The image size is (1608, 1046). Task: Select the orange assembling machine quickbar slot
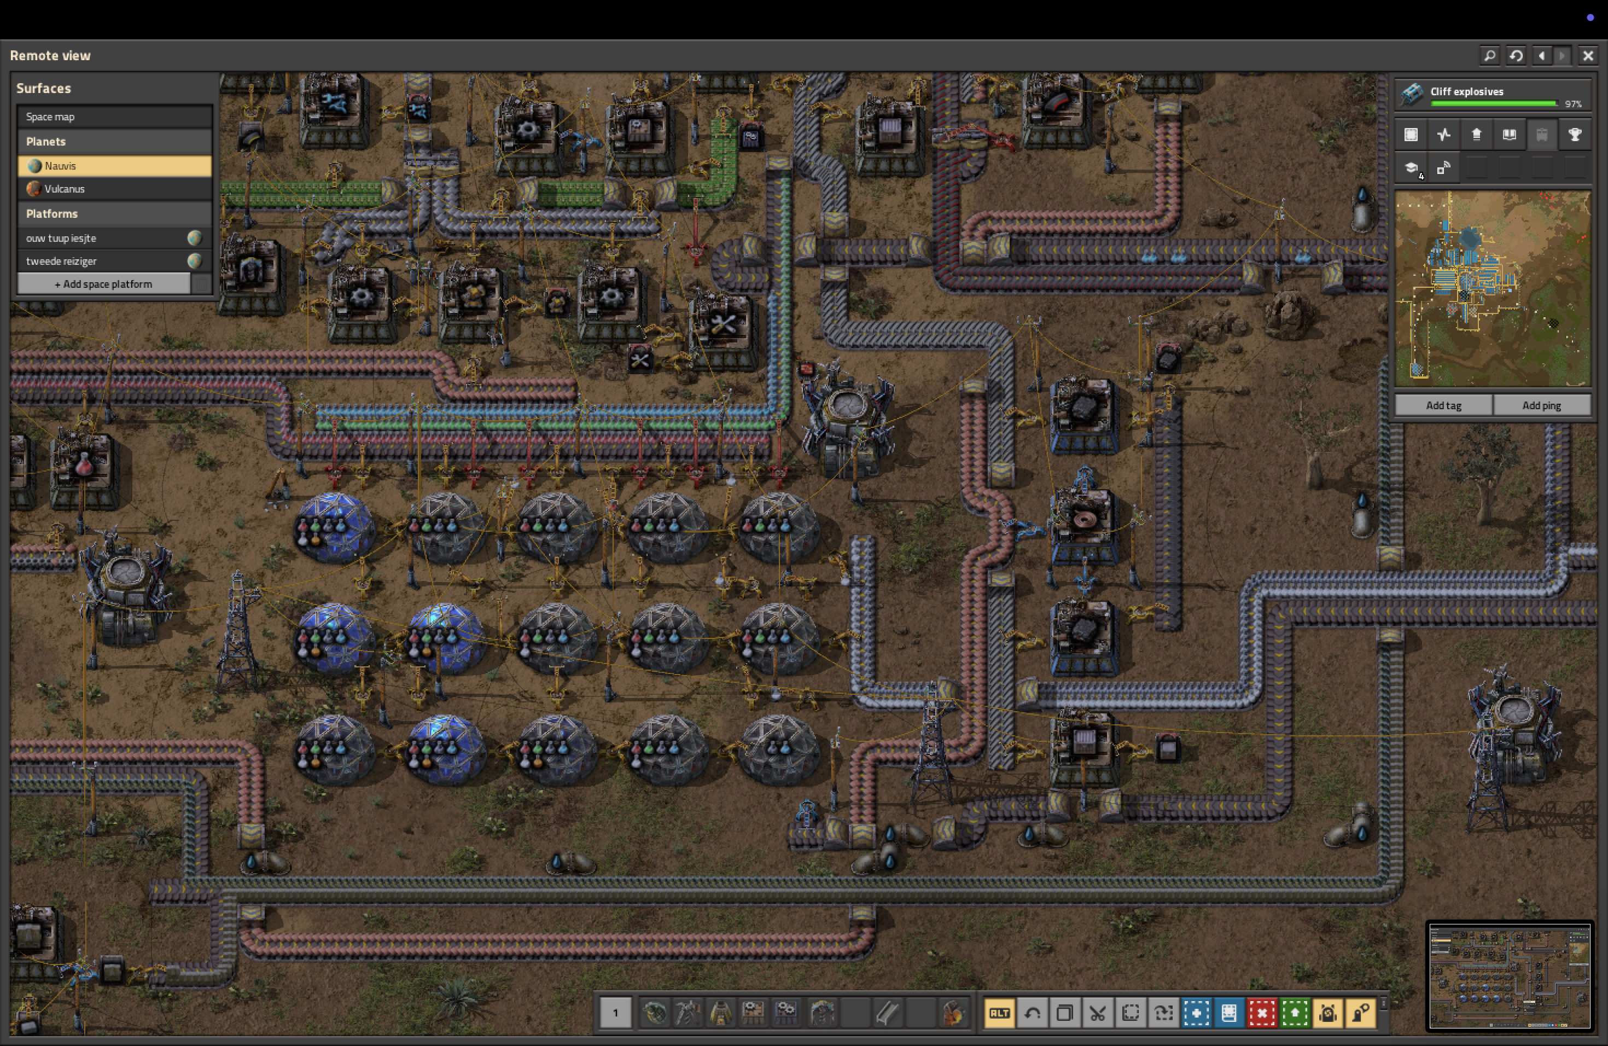point(753,1012)
